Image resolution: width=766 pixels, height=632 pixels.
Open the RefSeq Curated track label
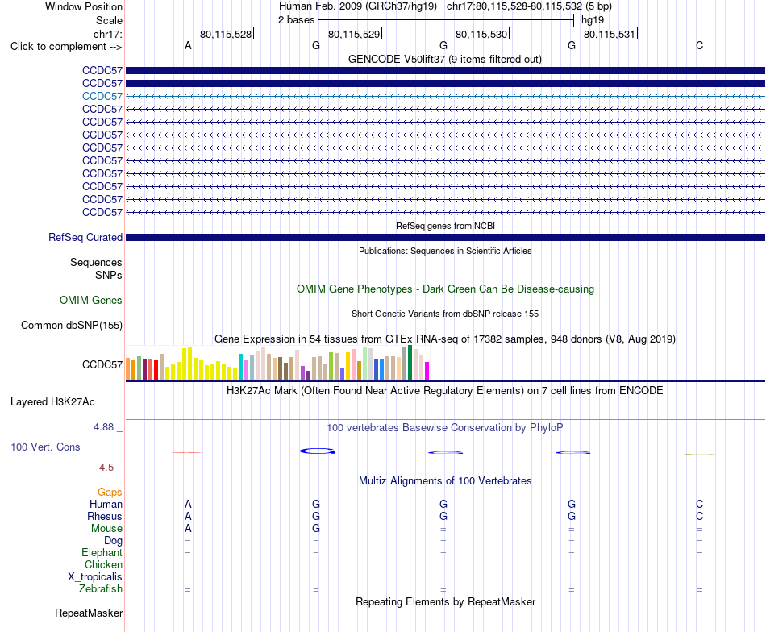click(85, 237)
